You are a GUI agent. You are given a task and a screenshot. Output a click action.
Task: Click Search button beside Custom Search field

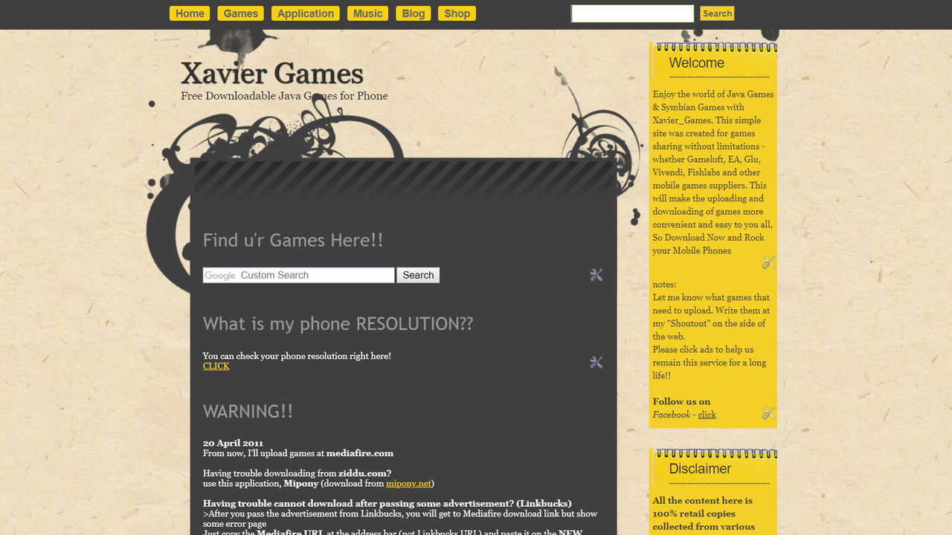[x=418, y=275]
